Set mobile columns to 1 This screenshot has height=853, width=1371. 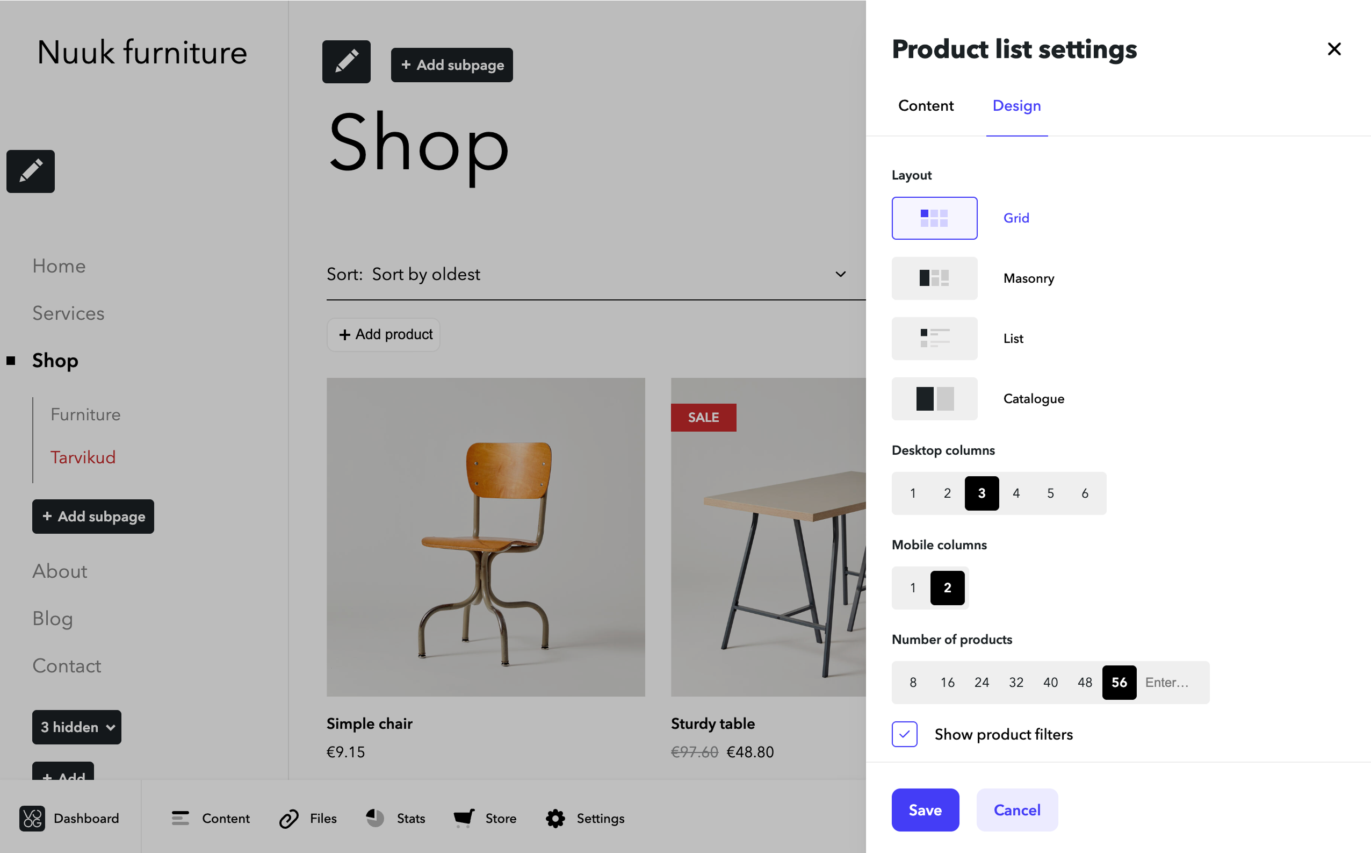[x=913, y=588]
